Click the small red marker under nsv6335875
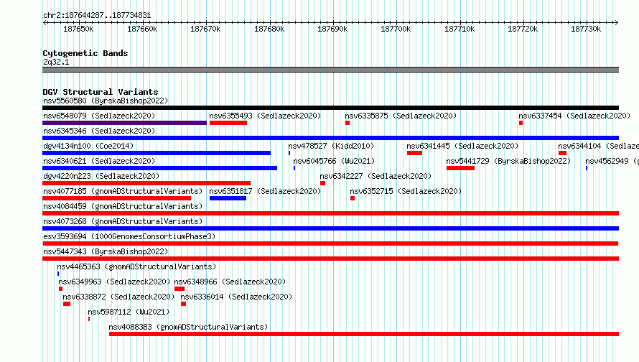This screenshot has height=362, width=639. (x=348, y=123)
